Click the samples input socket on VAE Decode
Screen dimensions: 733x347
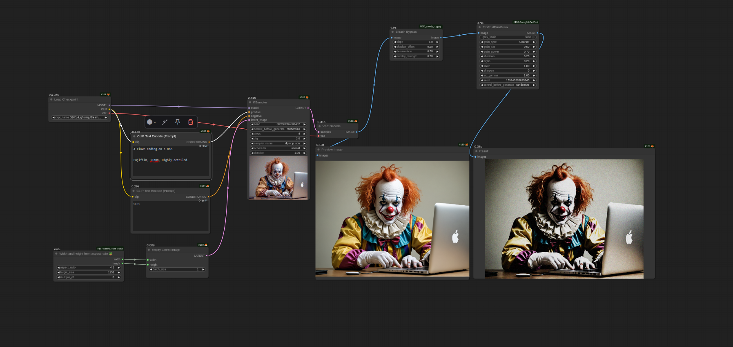(x=319, y=132)
